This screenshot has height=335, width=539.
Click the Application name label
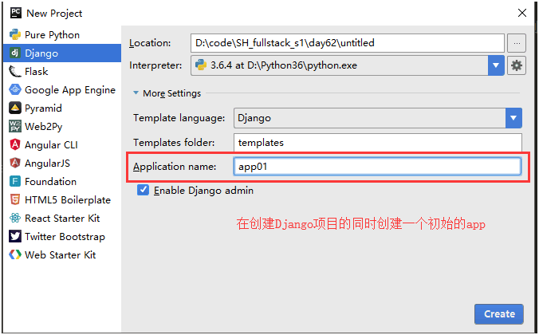click(x=175, y=167)
